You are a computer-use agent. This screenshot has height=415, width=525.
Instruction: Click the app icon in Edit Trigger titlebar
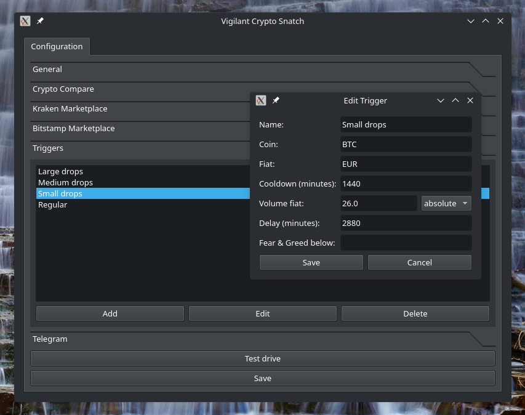point(261,100)
